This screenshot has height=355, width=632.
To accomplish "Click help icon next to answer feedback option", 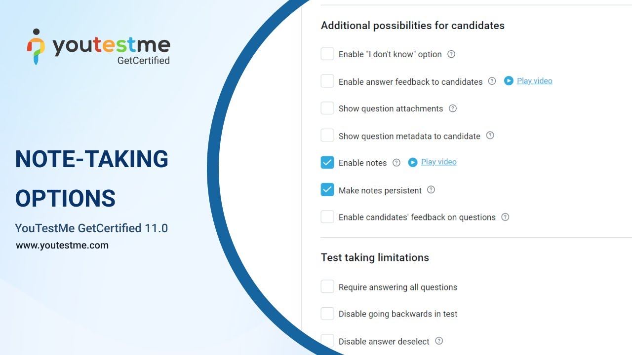I will pos(492,81).
